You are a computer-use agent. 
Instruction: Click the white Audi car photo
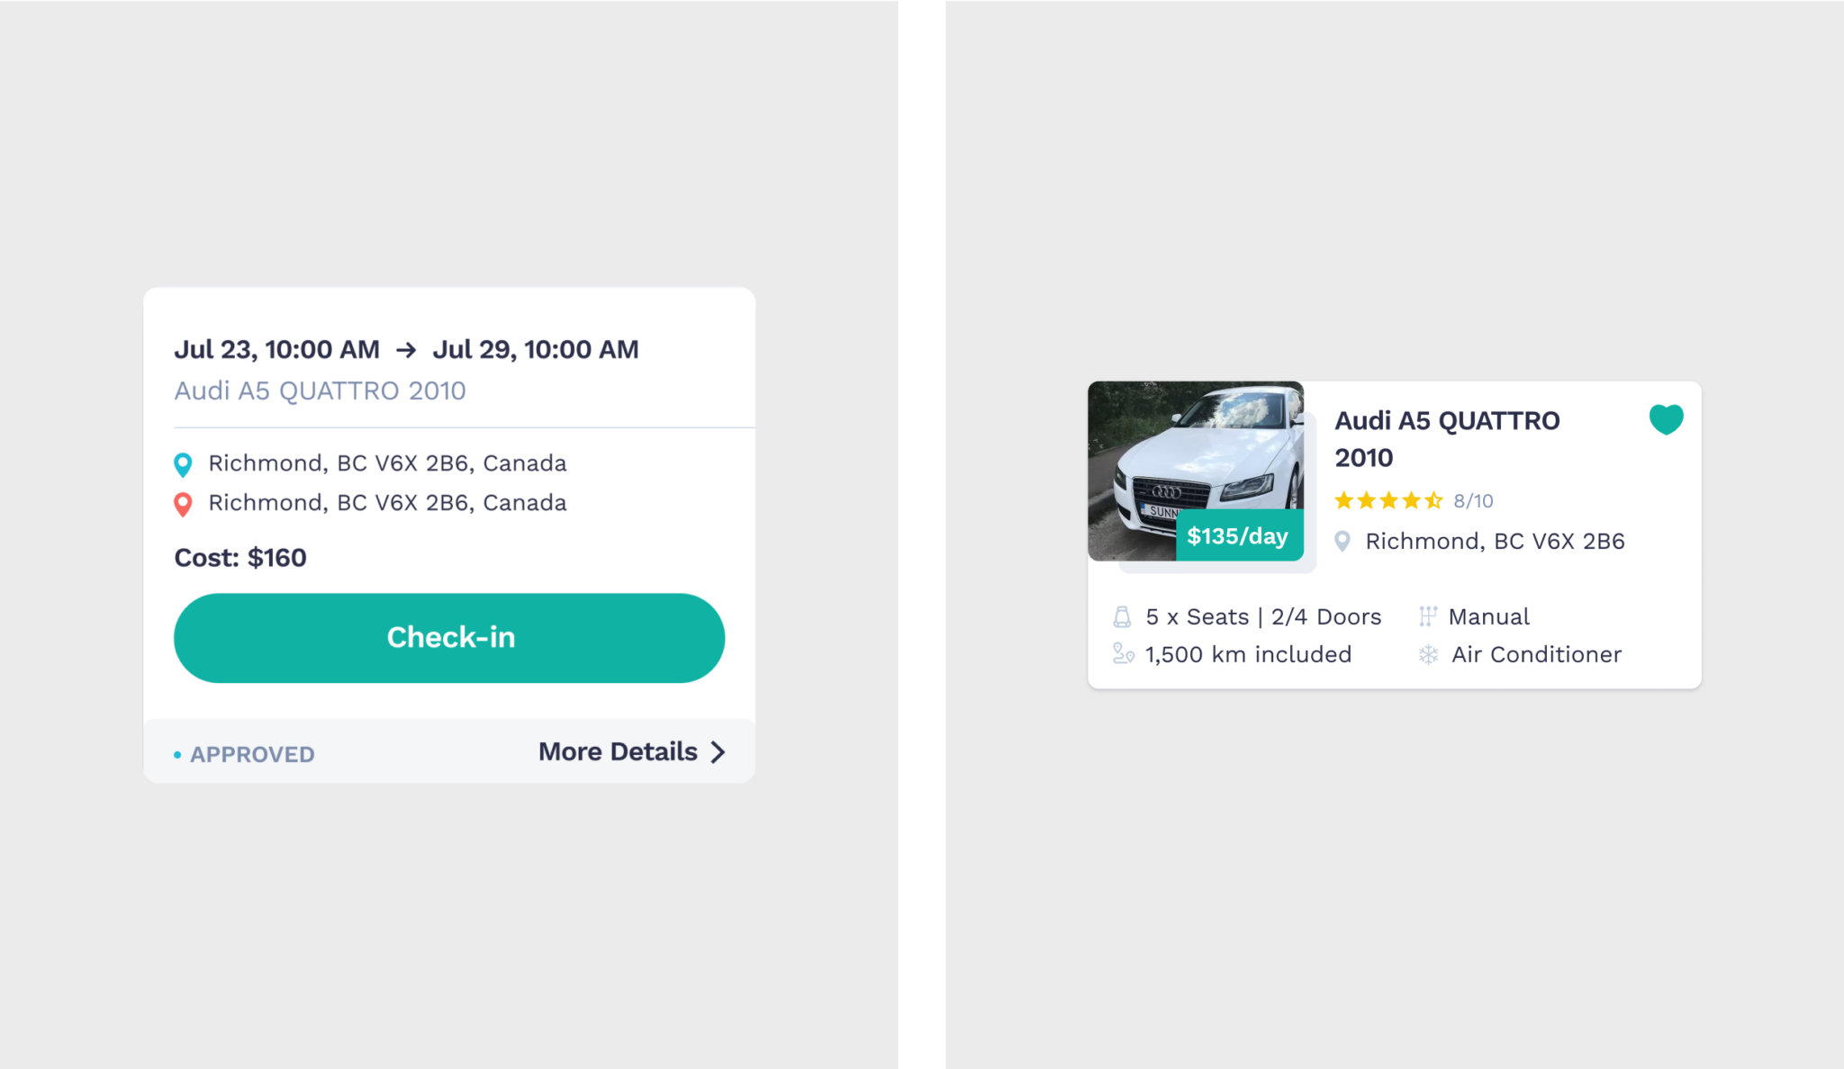coord(1195,471)
